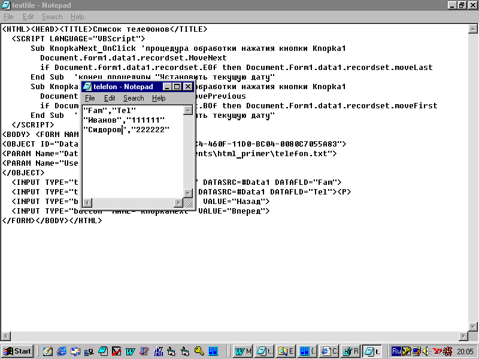The width and height of the screenshot is (479, 359).
Task: Close the telefon Notepad window
Action: (x=188, y=87)
